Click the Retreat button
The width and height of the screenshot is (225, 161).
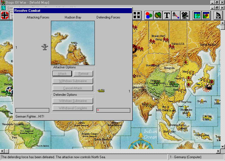83,74
